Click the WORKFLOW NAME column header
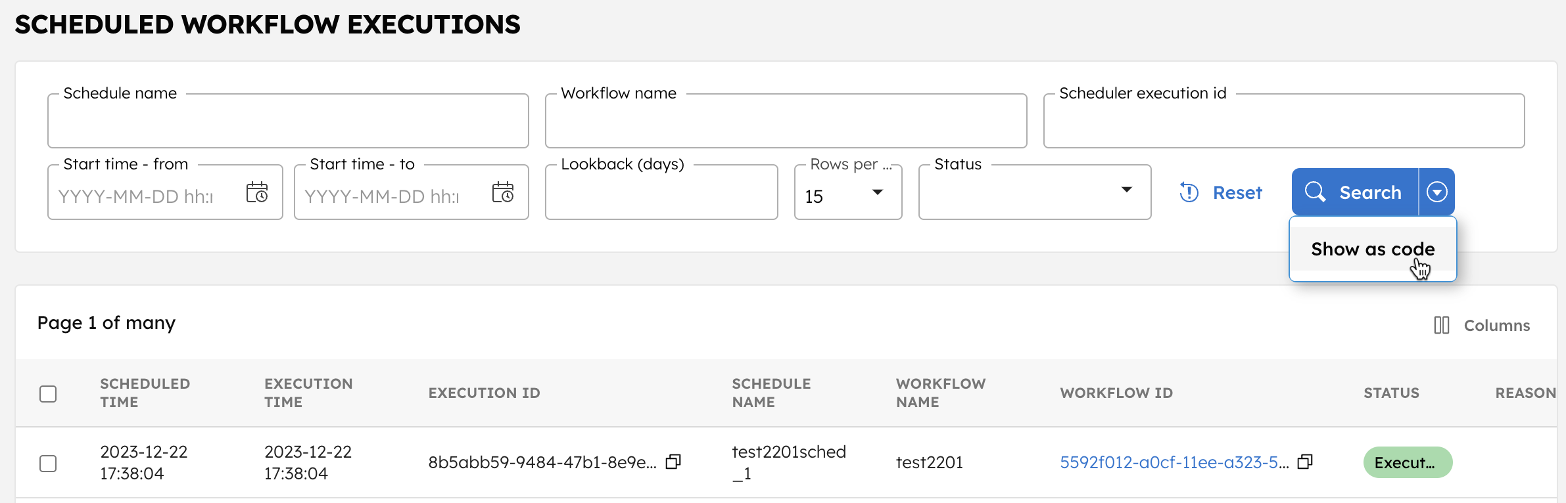1566x503 pixels. pyautogui.click(x=941, y=393)
